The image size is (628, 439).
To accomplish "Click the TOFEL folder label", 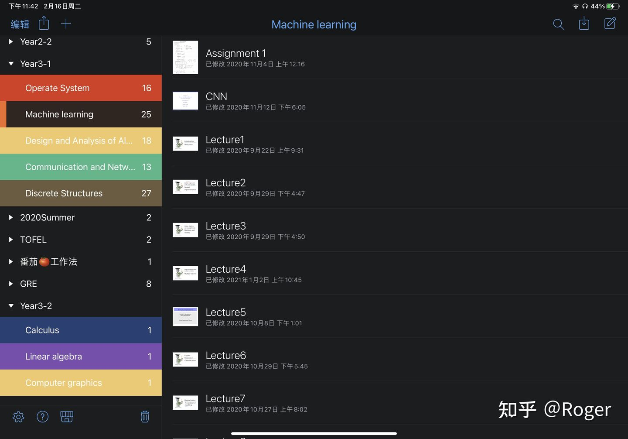I will (33, 240).
